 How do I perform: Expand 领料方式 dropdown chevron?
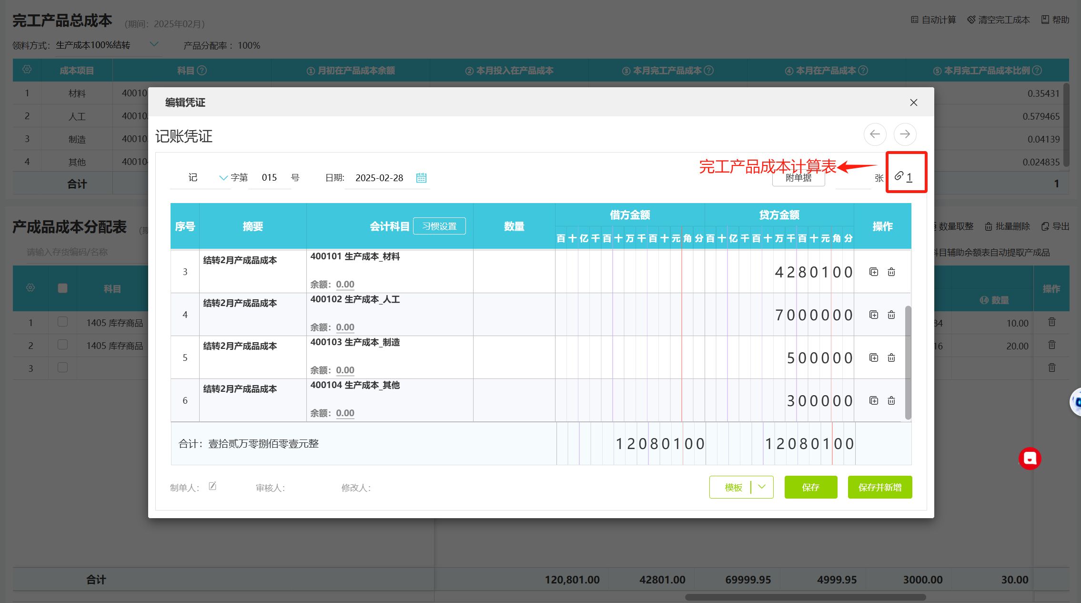(x=154, y=44)
